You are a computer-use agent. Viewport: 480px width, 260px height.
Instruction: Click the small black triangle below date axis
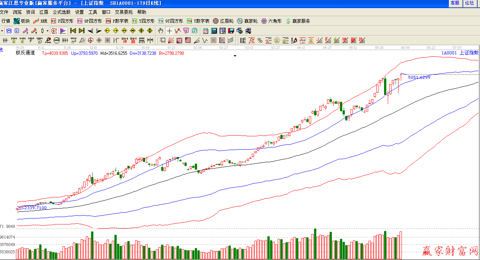point(235,56)
